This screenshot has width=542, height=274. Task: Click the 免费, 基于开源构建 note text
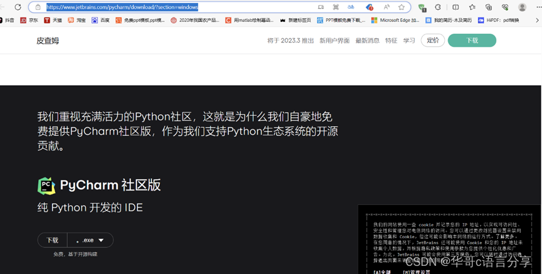(x=75, y=255)
